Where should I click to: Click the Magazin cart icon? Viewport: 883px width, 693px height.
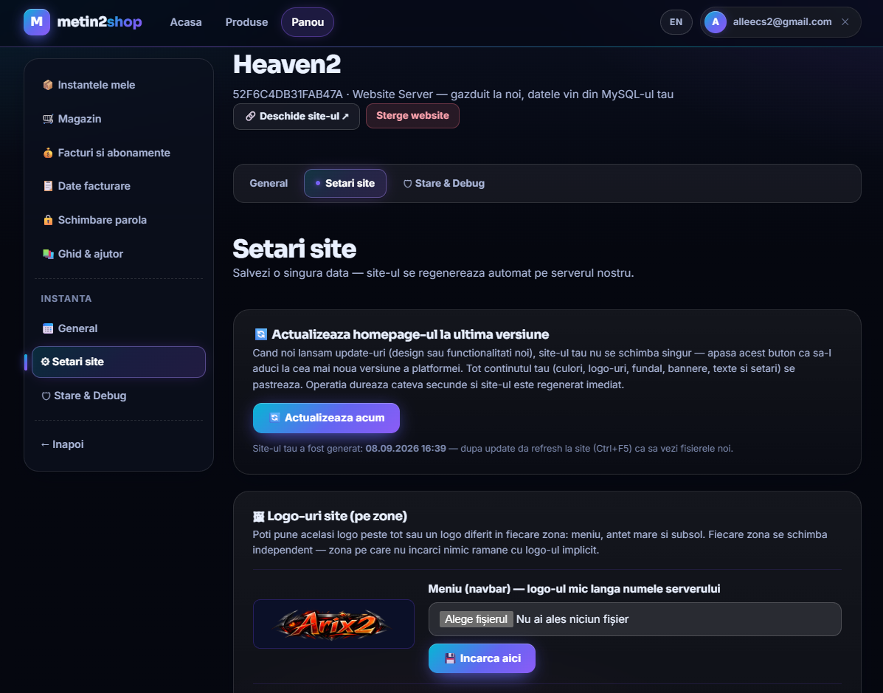[48, 119]
